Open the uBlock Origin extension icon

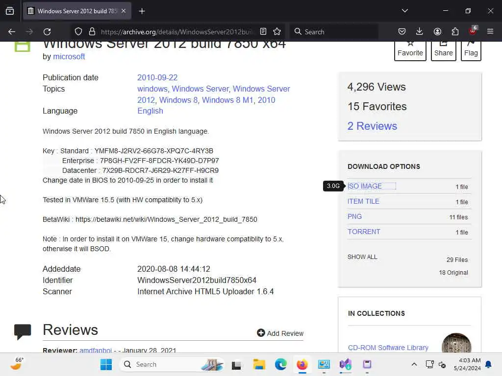[x=473, y=31]
